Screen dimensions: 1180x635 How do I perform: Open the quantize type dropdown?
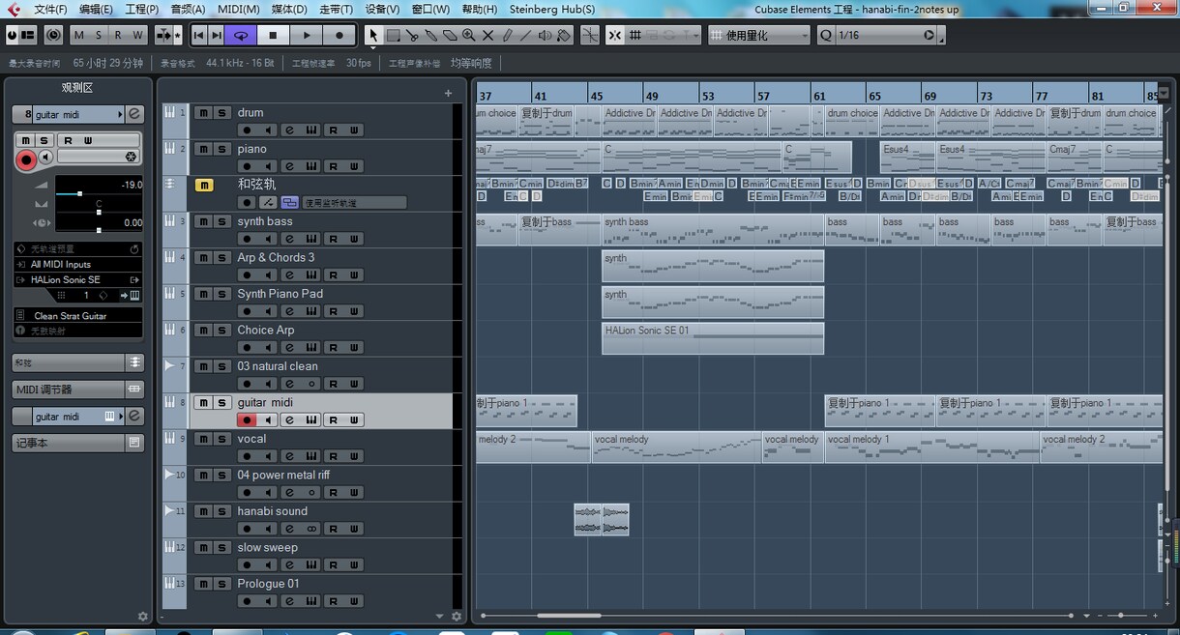(x=759, y=35)
